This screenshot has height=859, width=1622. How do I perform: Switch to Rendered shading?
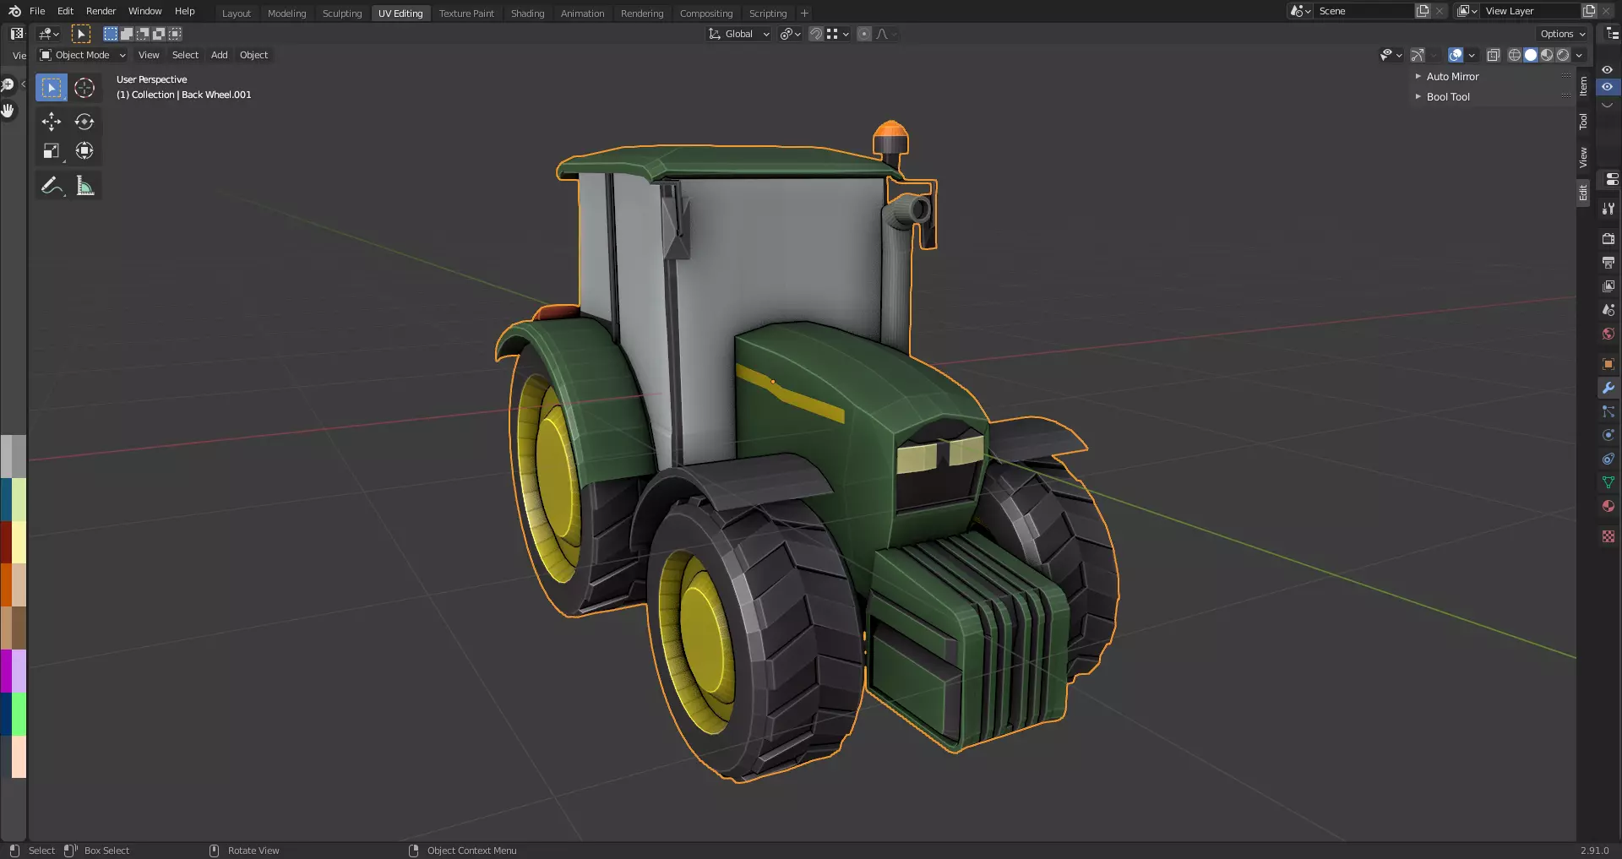1563,55
